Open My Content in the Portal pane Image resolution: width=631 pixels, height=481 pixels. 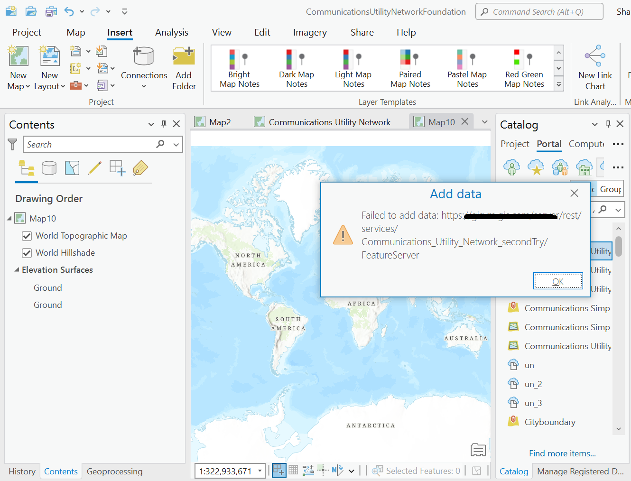pos(512,167)
